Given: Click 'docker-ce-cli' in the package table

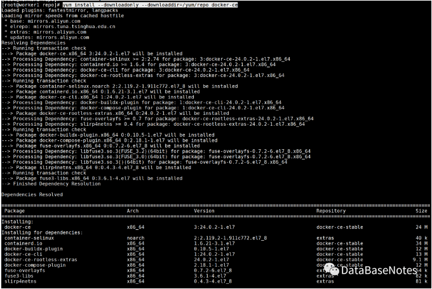Looking at the screenshot, I should (x=24, y=254).
